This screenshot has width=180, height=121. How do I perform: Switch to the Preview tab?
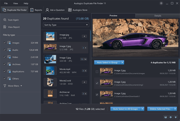(113, 16)
